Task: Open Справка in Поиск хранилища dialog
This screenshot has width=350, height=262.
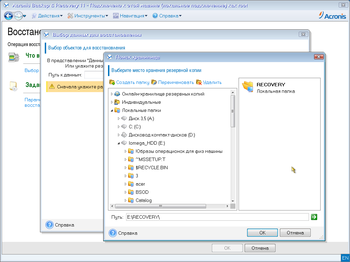Action: point(123,233)
